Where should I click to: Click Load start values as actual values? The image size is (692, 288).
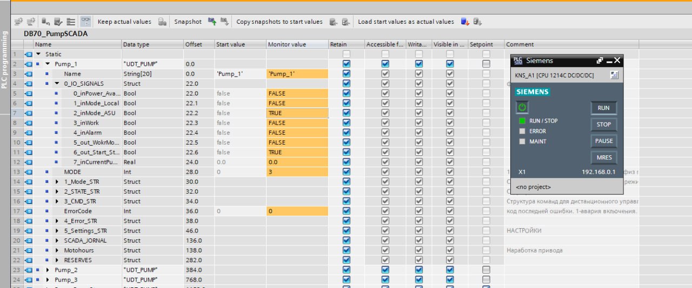point(406,22)
